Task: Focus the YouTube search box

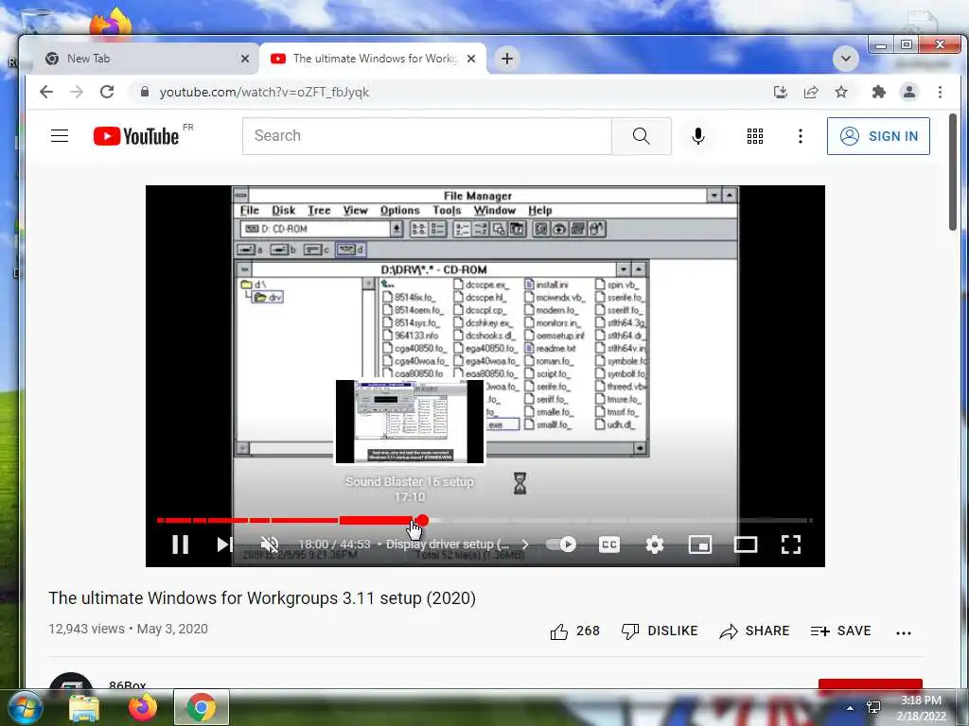Action: (x=427, y=136)
